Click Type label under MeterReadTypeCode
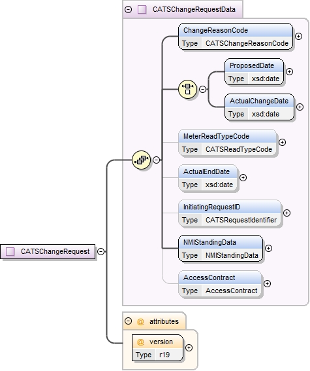The height and width of the screenshot is (371, 310). point(190,149)
